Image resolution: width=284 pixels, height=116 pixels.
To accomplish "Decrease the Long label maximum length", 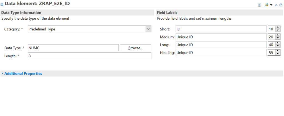I will tap(278, 46).
